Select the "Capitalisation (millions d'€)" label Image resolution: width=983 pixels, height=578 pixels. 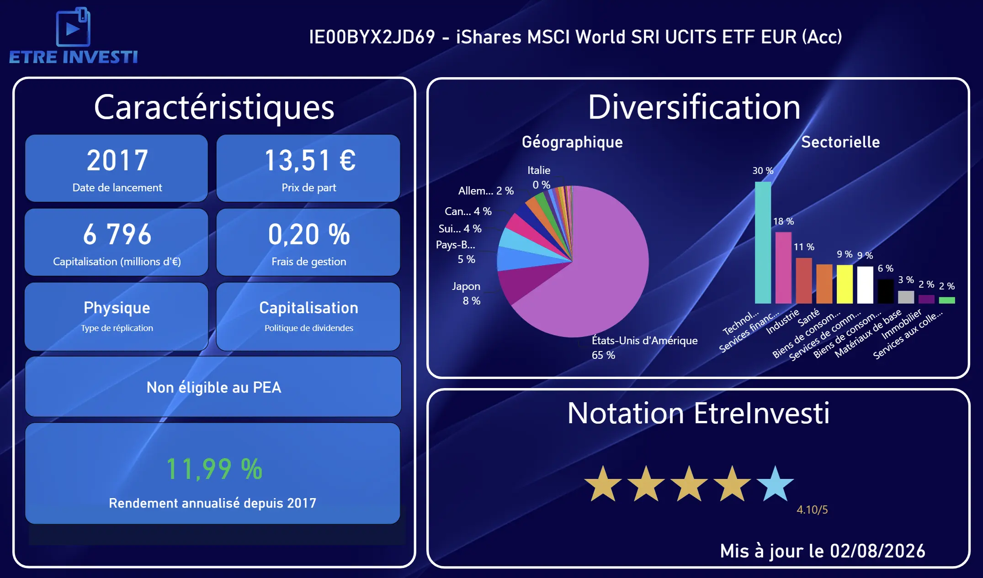[117, 262]
